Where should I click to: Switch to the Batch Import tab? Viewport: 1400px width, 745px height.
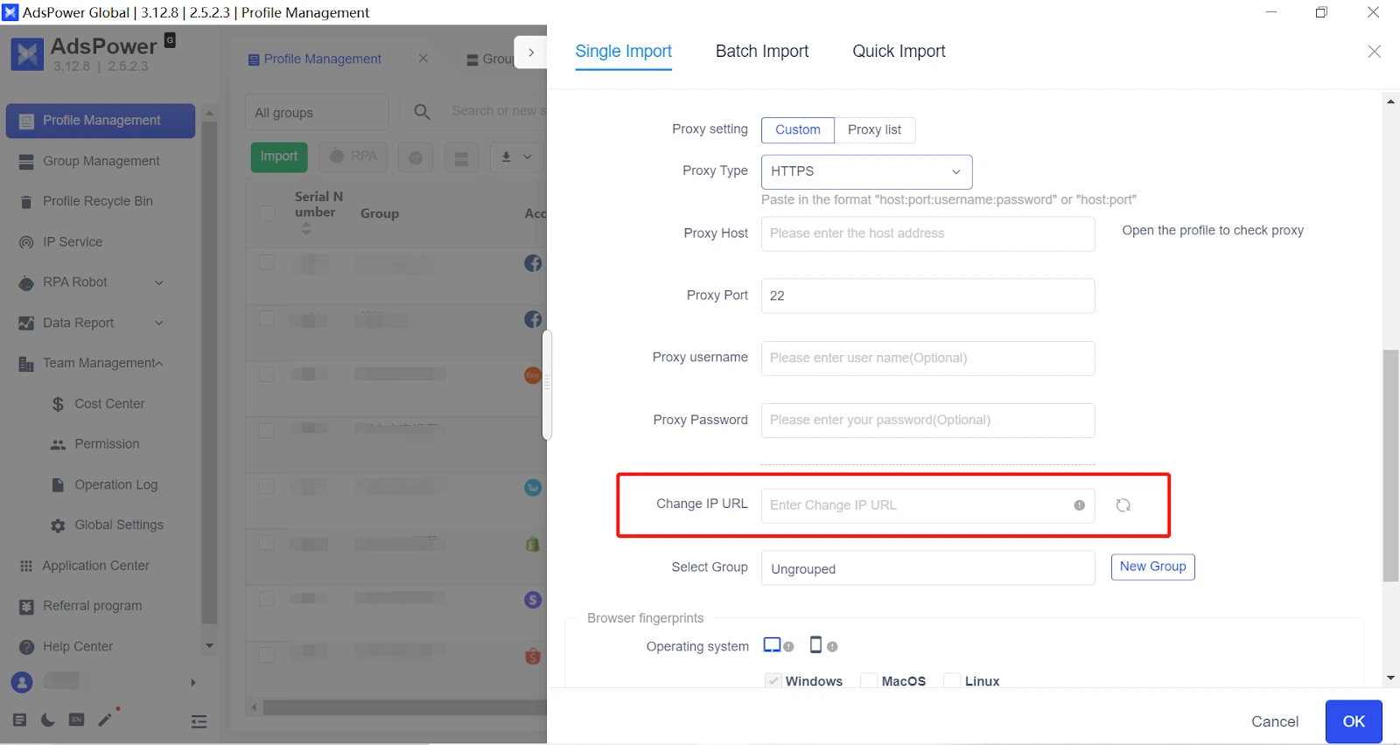762,52
